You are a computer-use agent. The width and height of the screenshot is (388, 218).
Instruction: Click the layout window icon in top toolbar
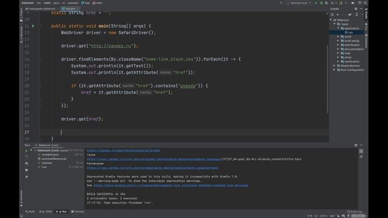[360, 3]
